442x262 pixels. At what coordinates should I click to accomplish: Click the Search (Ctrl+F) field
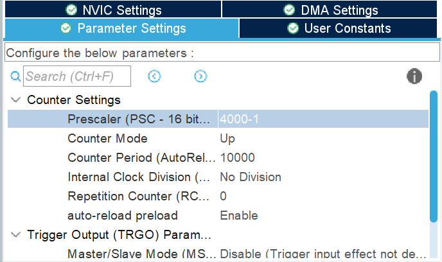click(x=77, y=76)
